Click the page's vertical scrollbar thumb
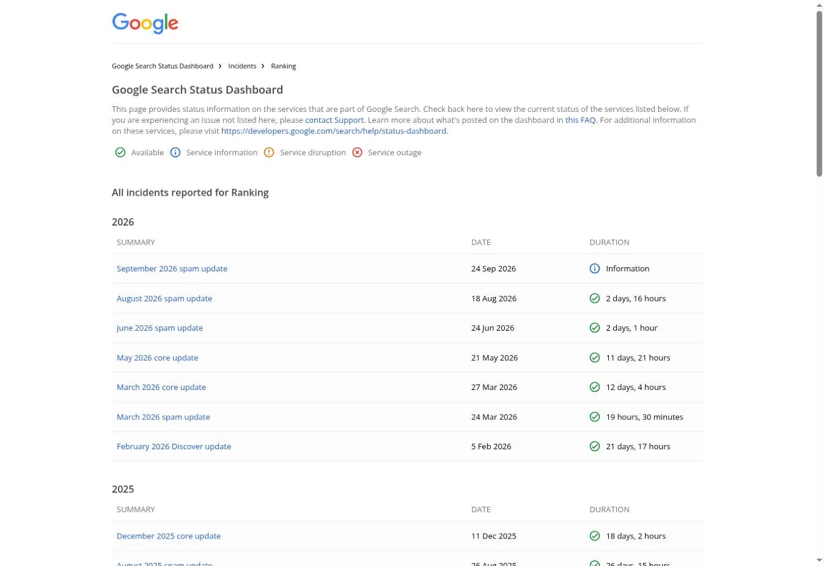The image size is (824, 566). point(819,93)
